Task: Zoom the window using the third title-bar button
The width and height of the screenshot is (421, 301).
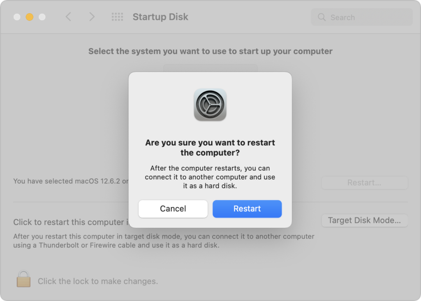Action: [x=42, y=17]
